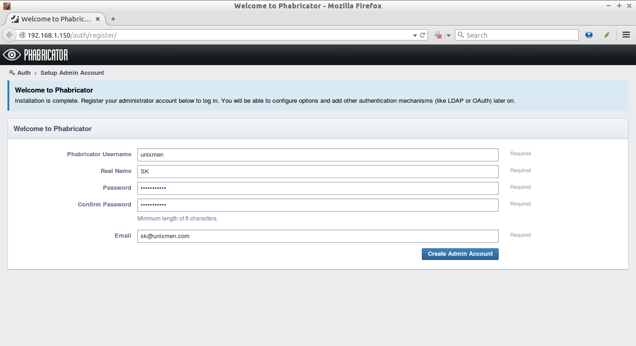Click the green leaf toolbar icon
The height and width of the screenshot is (346, 636).
[607, 35]
